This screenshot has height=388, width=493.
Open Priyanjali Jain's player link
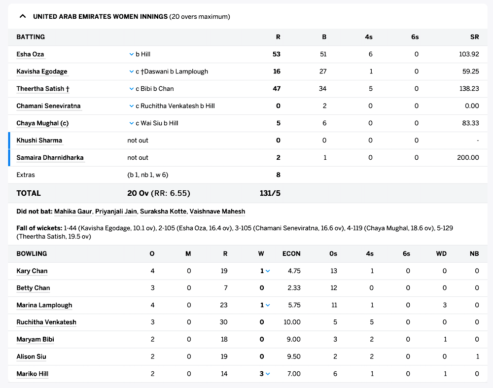pos(116,212)
